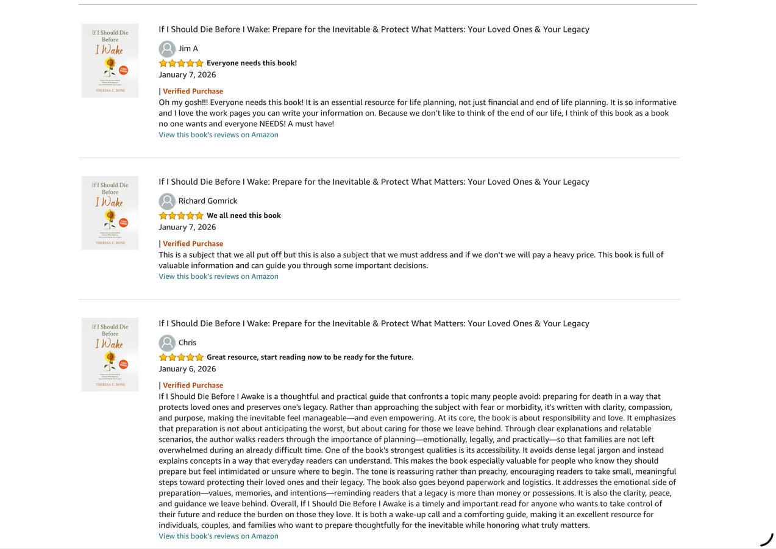Click the "We all need this book" review headline
Screen dimensions: 776x549
244,216
